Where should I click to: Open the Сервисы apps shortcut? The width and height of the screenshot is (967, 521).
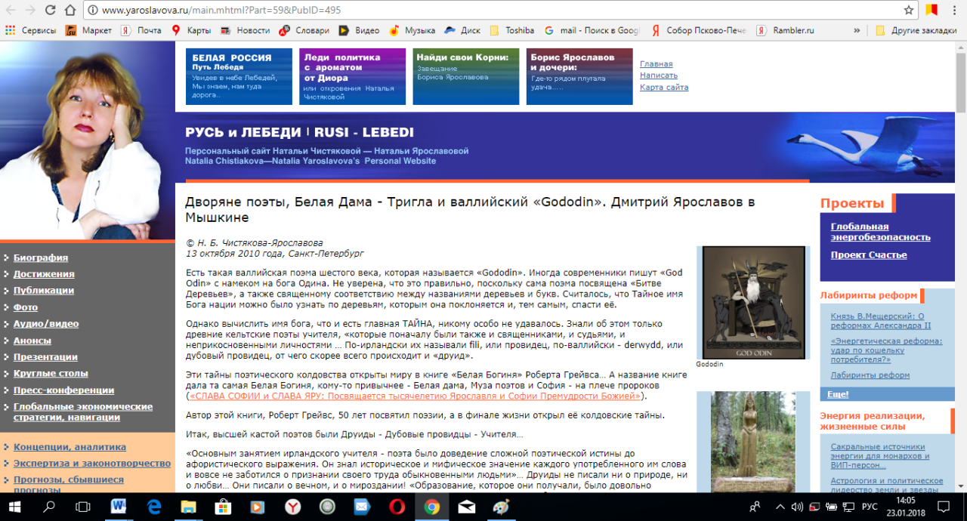30,30
